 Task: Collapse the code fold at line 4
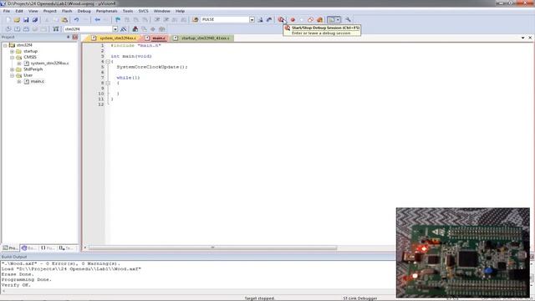point(108,62)
